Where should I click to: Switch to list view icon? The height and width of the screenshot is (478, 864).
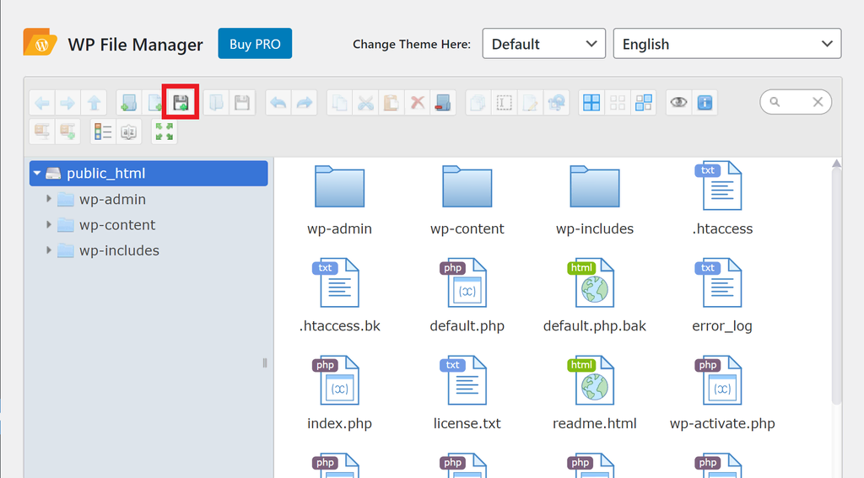[x=103, y=132]
